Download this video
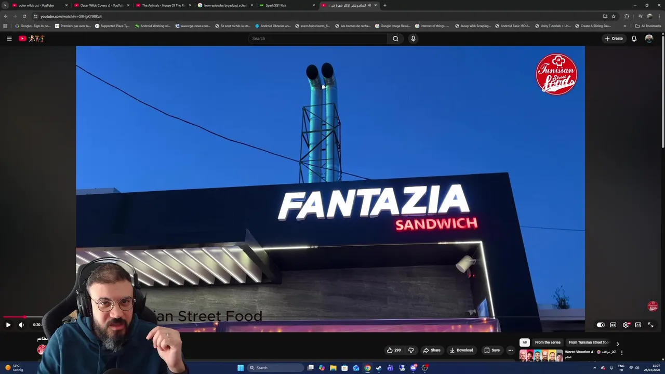The image size is (665, 374). (461, 350)
